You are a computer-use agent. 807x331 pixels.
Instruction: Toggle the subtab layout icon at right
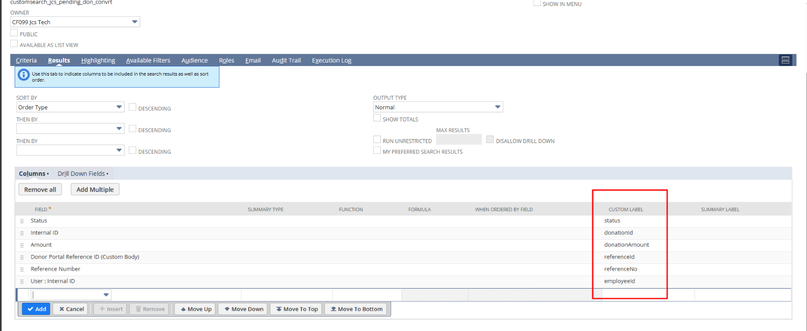point(785,60)
